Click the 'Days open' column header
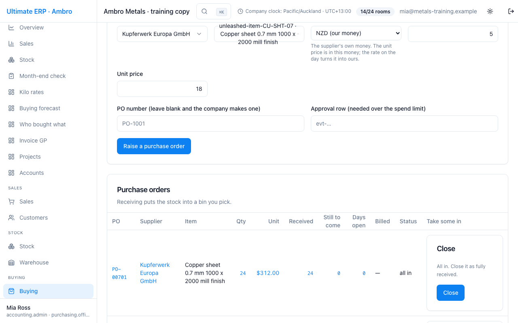 (x=359, y=221)
